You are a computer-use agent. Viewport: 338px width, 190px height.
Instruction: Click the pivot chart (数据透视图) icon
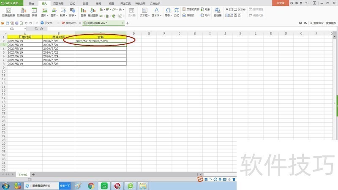[x=23, y=11]
